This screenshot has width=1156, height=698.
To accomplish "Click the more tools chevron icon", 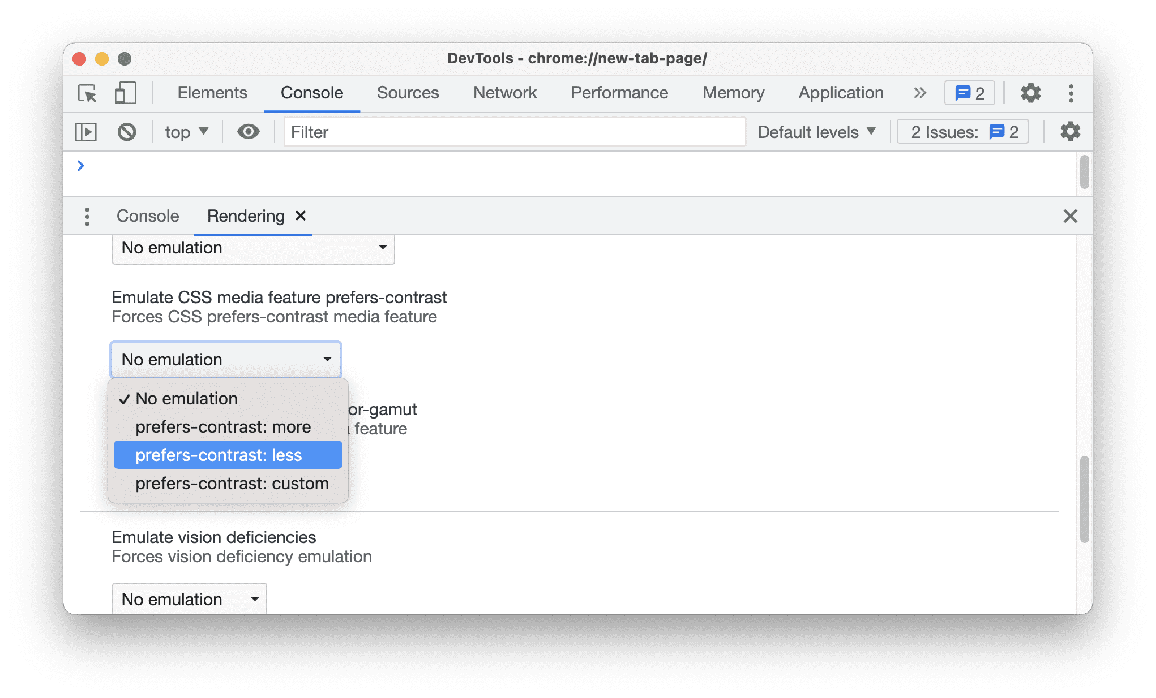I will [x=919, y=92].
